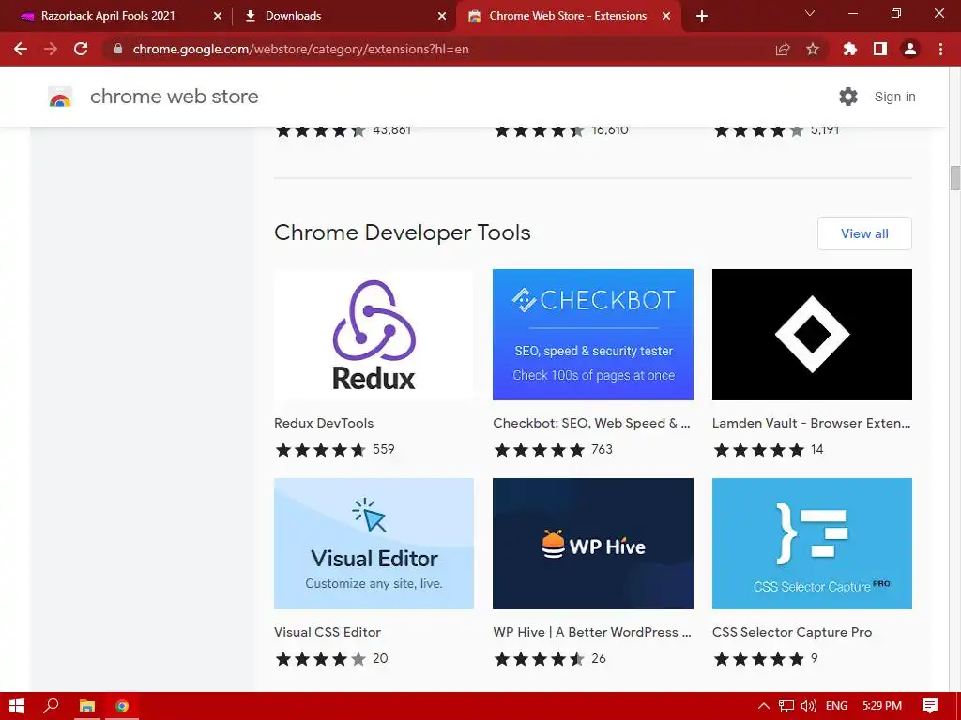
Task: Click Checkbot star rating 763
Action: 553,449
